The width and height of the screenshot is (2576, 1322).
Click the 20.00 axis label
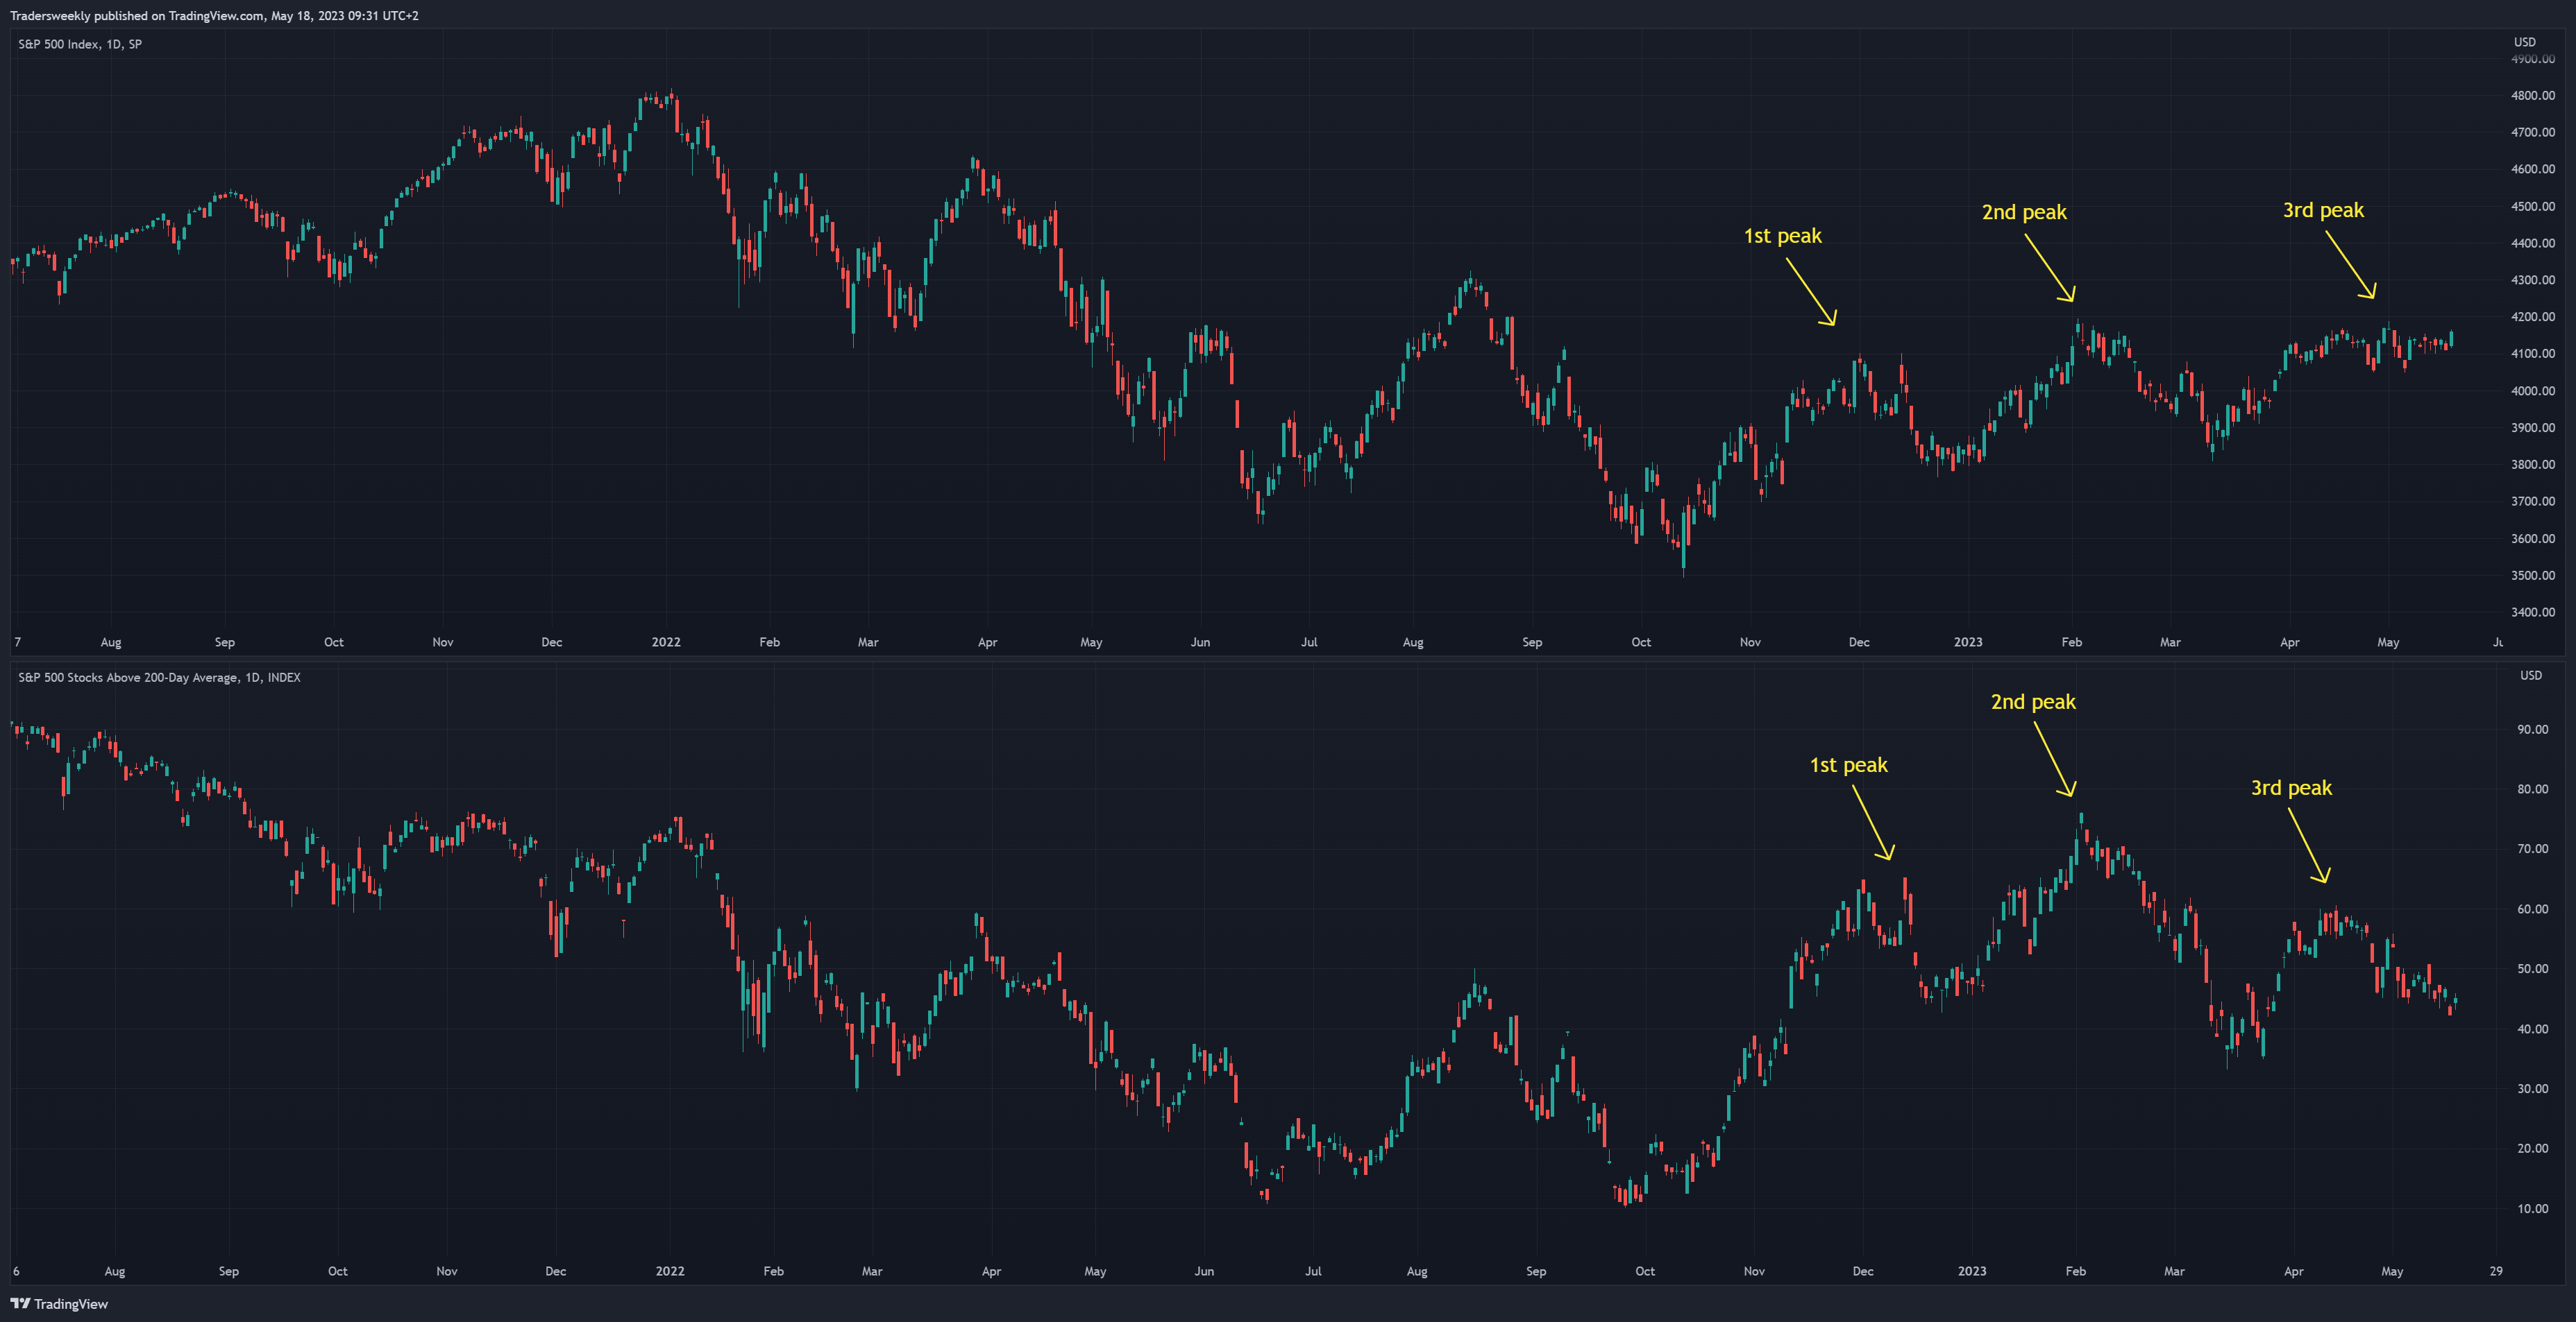[2533, 1148]
